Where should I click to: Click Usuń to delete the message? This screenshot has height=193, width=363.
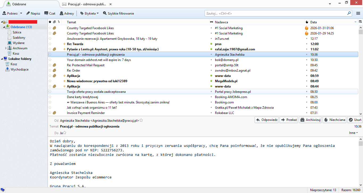click(x=355, y=120)
